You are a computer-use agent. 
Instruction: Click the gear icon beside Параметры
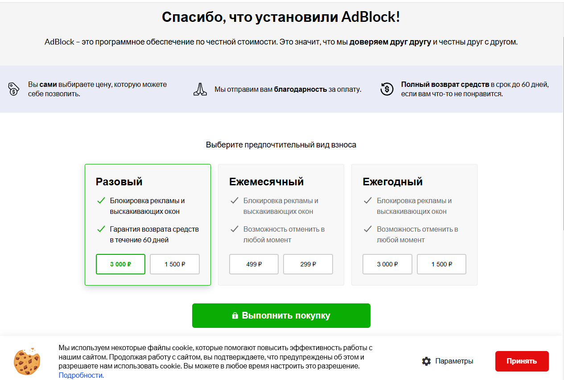[426, 361]
